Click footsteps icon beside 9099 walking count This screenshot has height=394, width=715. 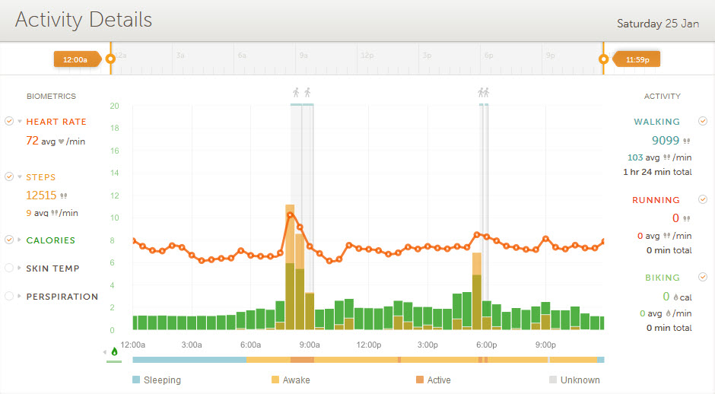pos(687,141)
